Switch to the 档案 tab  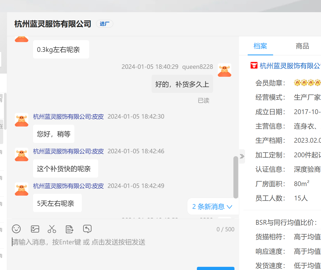click(x=260, y=46)
